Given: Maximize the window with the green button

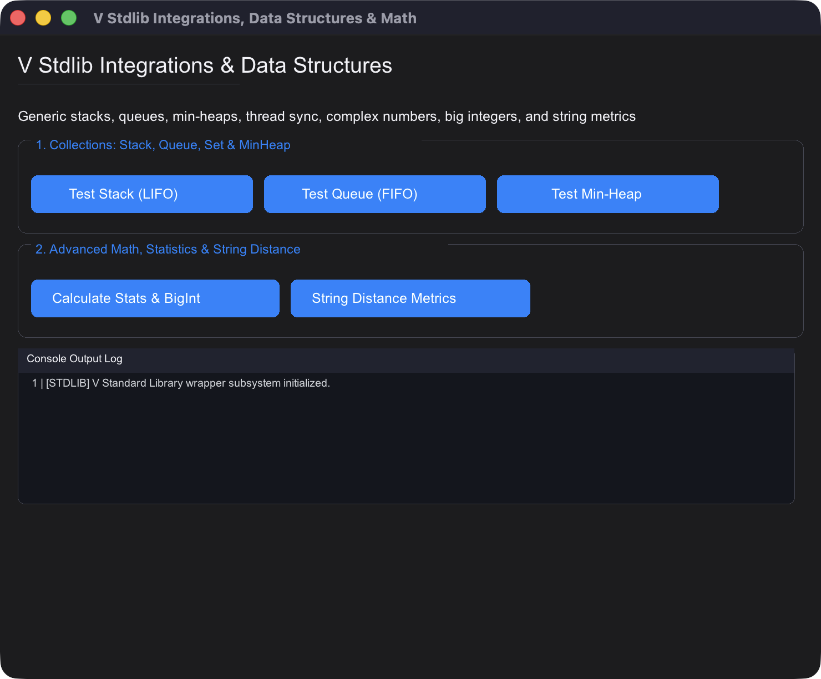Looking at the screenshot, I should tap(69, 18).
